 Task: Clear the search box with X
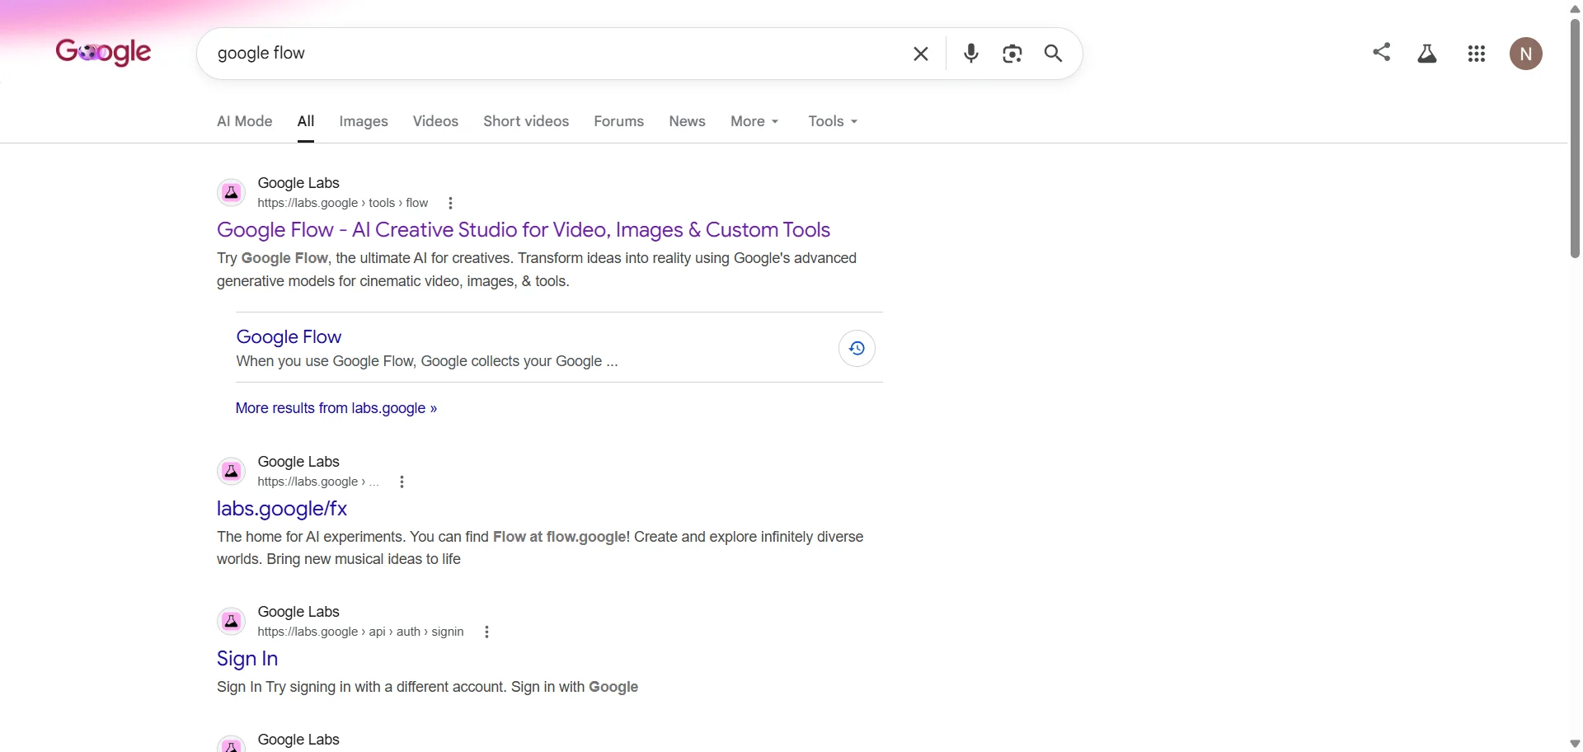921,54
